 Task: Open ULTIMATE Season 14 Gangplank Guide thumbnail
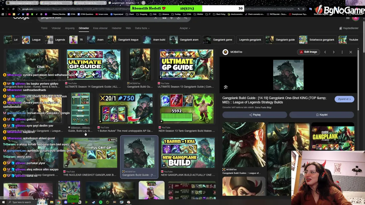coord(94,64)
